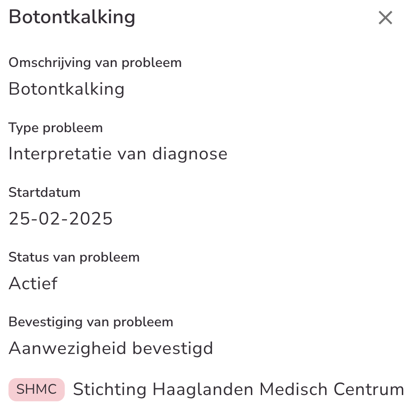Viewport: 417px width, 408px height.
Task: Click the word Haaglanden in organization name
Action: 204,389
